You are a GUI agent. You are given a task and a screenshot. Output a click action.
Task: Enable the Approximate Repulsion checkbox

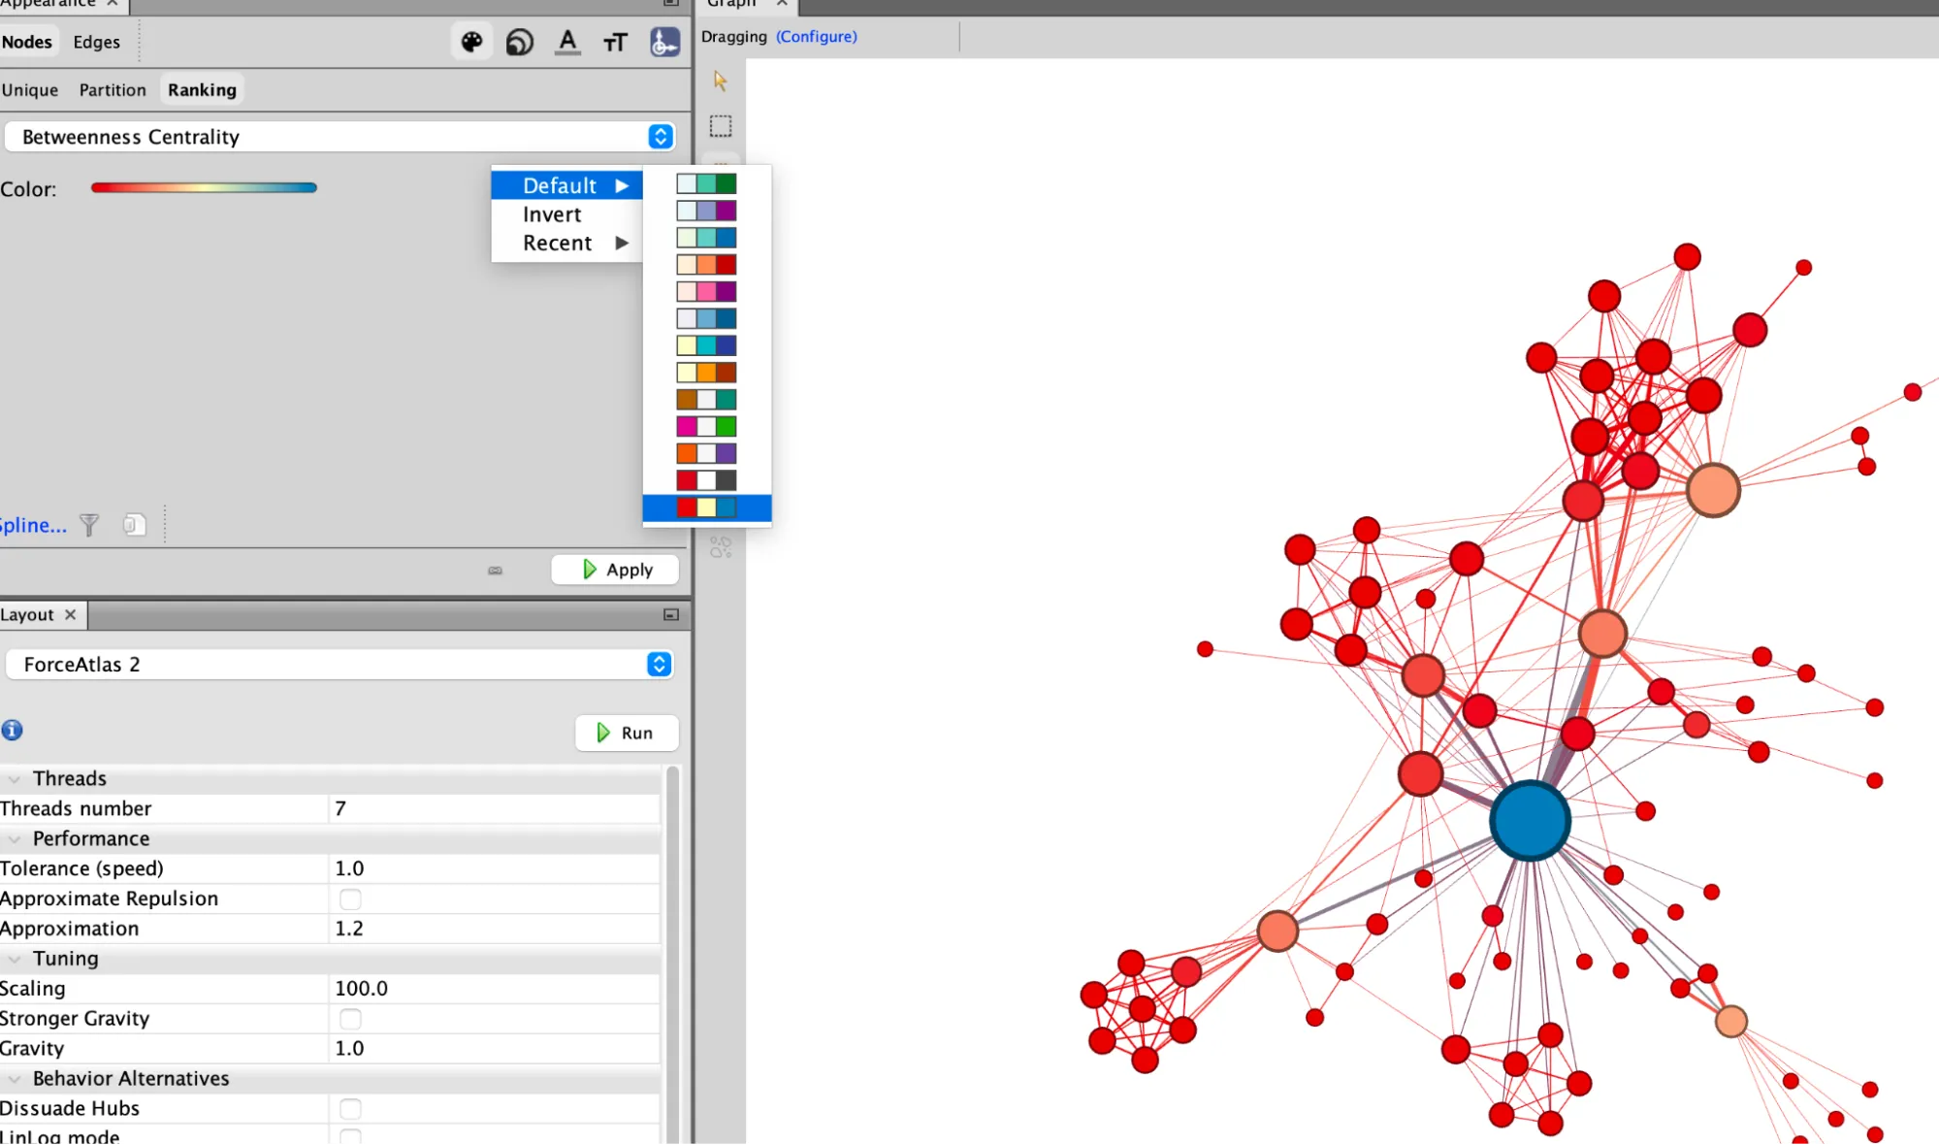(350, 899)
